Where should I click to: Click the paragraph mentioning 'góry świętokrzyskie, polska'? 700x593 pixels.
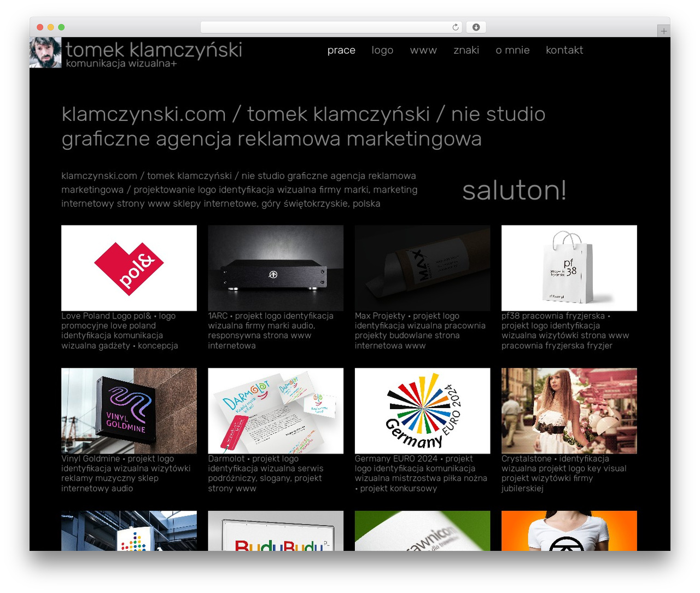pos(240,190)
